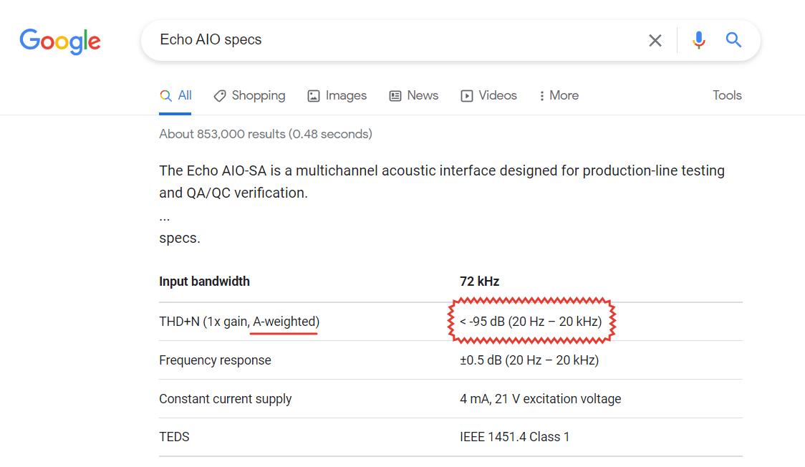Click the '4 mA, 21 V excitation voltage' value
This screenshot has height=467, width=805.
click(540, 399)
